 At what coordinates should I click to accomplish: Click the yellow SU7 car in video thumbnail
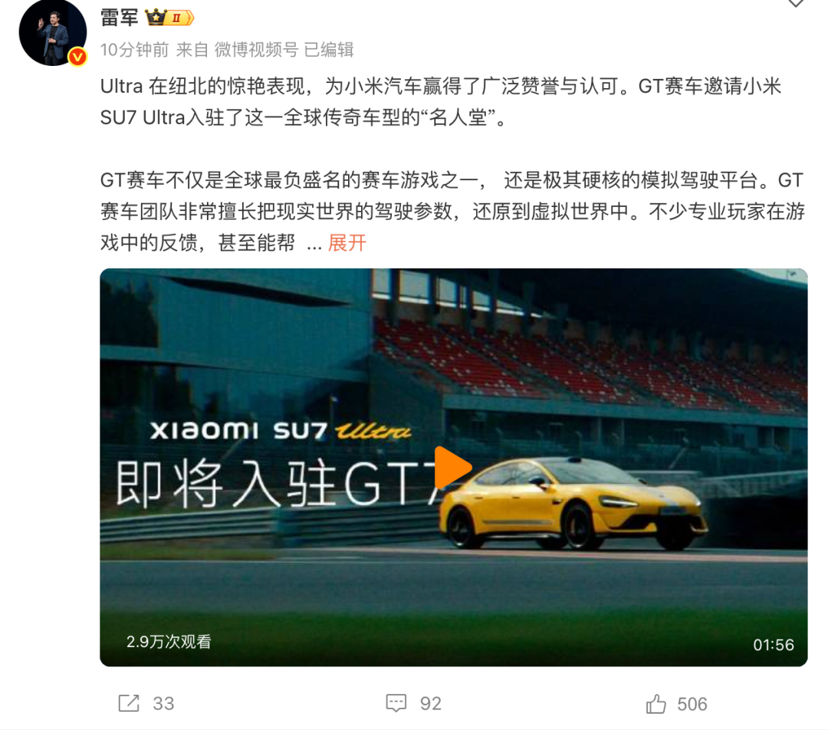coord(573,505)
